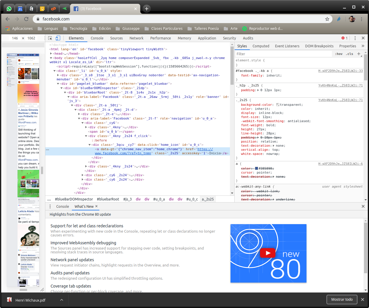Open the Google Calendar pinned tab
Screen dimensions: 369x308
[x=20, y=9]
